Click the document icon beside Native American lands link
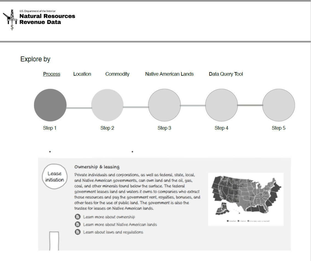Screen dimensions: 311x261 [78, 225]
